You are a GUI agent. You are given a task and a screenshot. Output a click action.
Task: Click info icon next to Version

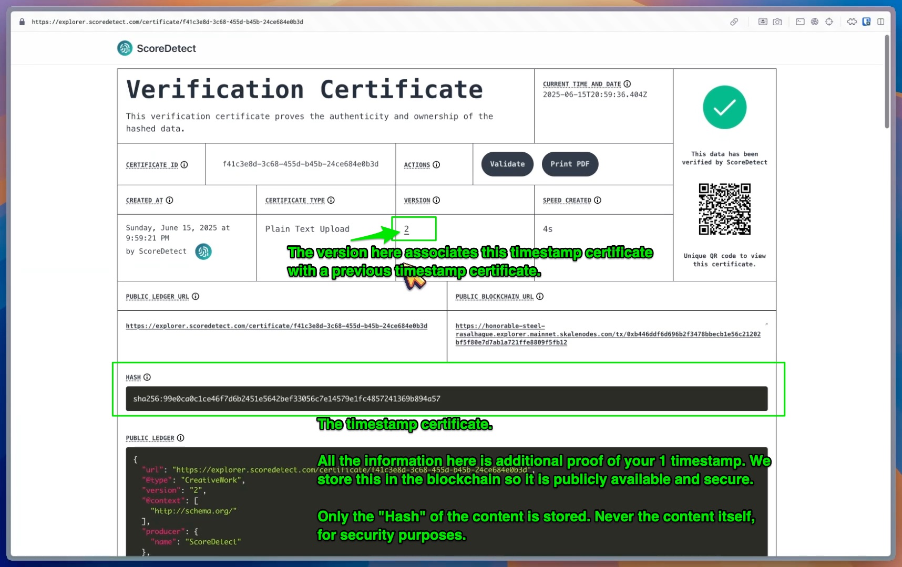[436, 200]
